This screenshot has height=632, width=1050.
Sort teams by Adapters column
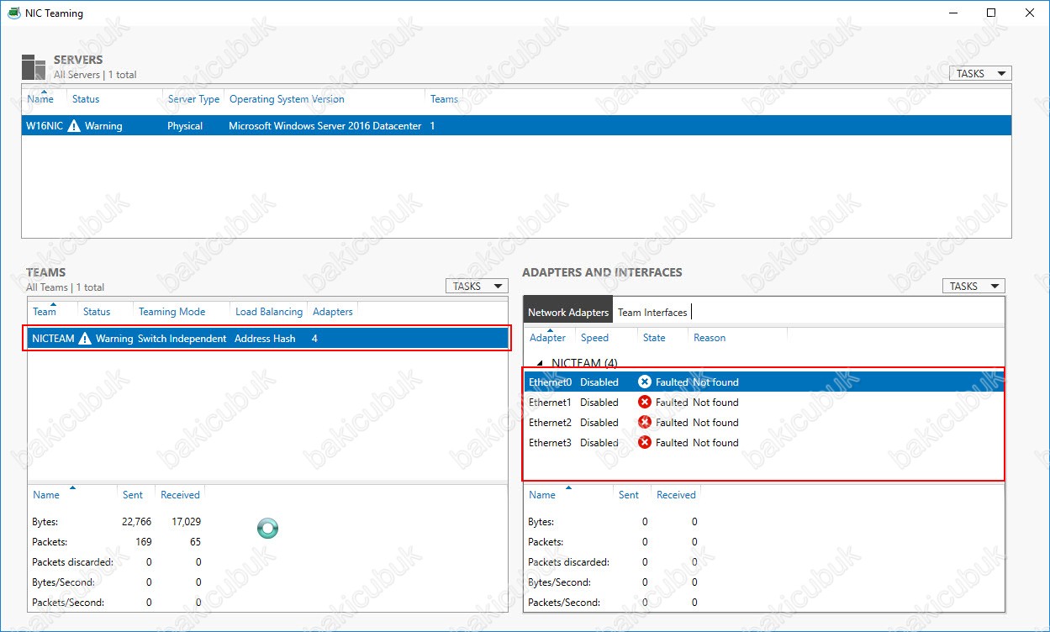click(333, 312)
